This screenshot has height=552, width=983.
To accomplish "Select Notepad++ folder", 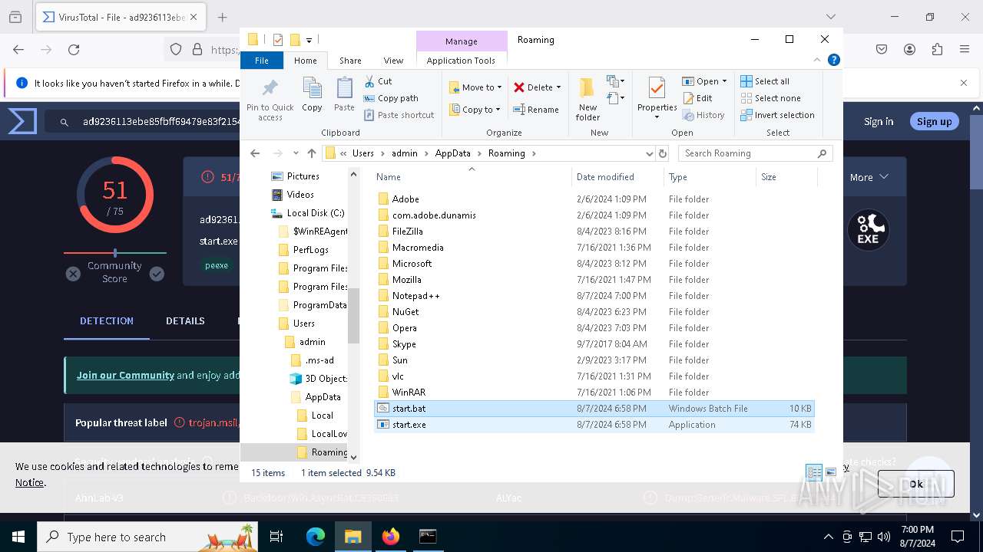I will click(x=416, y=296).
